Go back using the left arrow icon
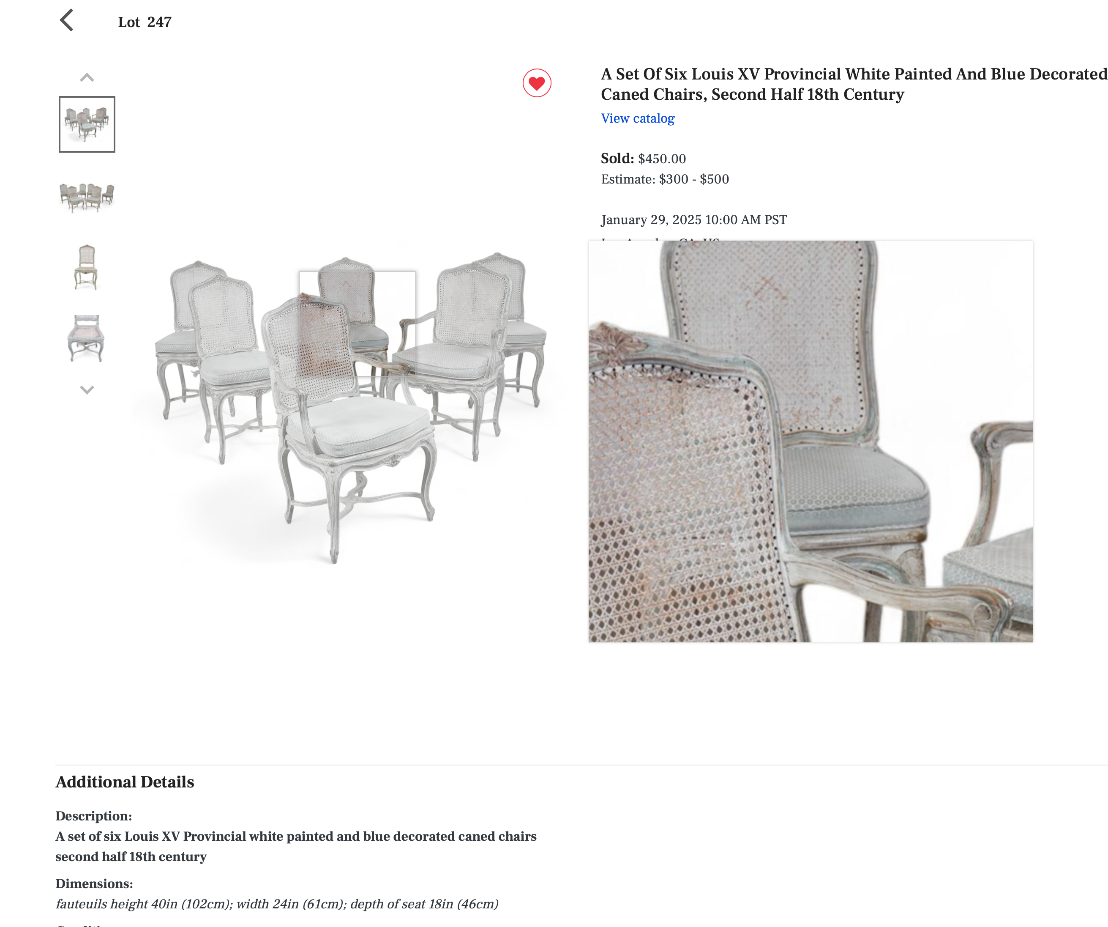Screen dimensions: 1108x927 coord(66,21)
